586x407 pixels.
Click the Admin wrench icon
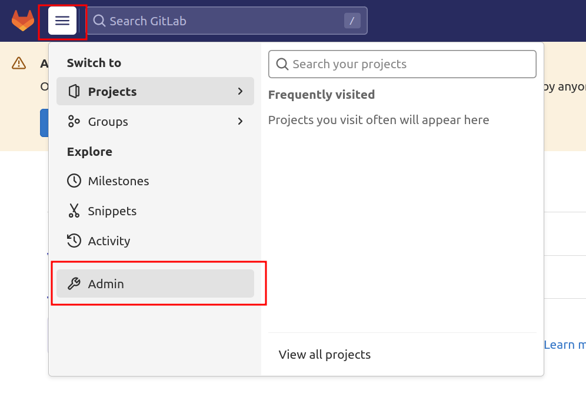coord(74,284)
